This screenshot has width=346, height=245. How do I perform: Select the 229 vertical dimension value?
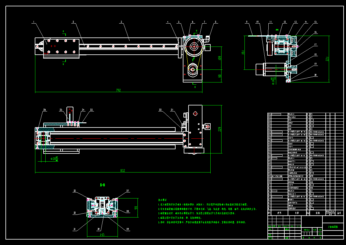click(220, 129)
